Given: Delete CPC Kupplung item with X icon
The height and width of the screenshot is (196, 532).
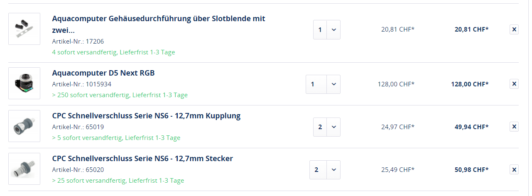Looking at the screenshot, I should click(x=514, y=127).
